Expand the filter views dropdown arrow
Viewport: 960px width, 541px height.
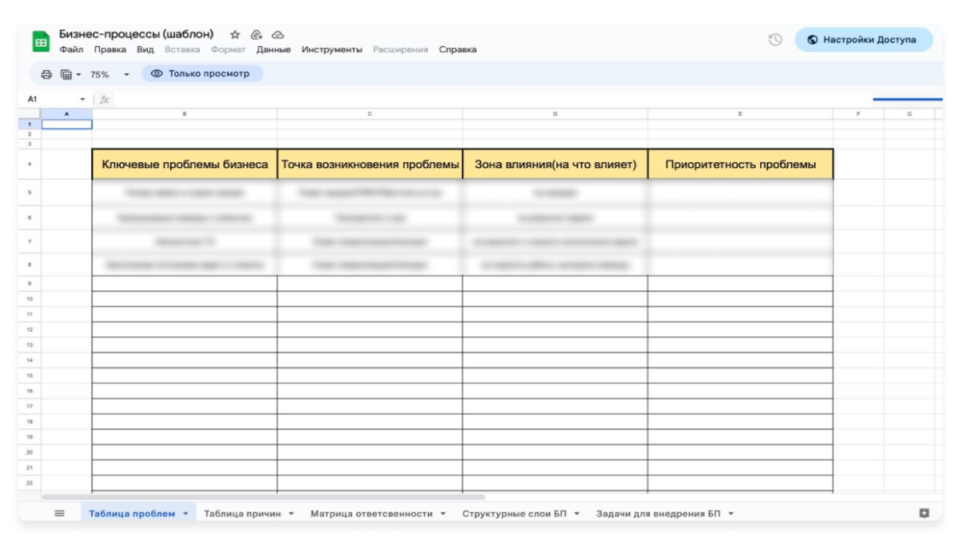click(79, 74)
